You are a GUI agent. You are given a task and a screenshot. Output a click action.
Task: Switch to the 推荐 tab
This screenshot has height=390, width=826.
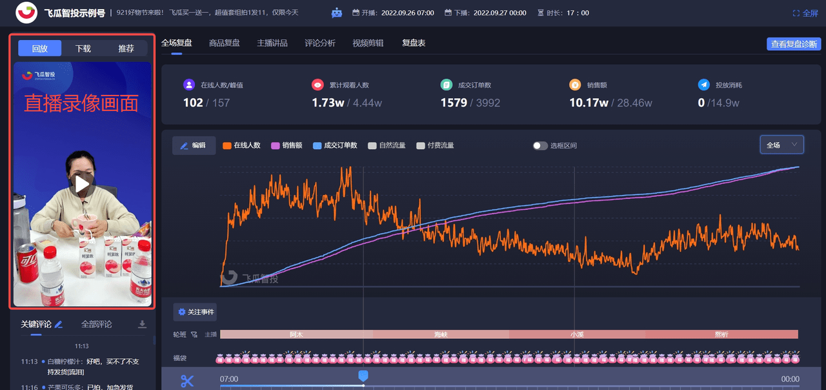[x=126, y=48]
